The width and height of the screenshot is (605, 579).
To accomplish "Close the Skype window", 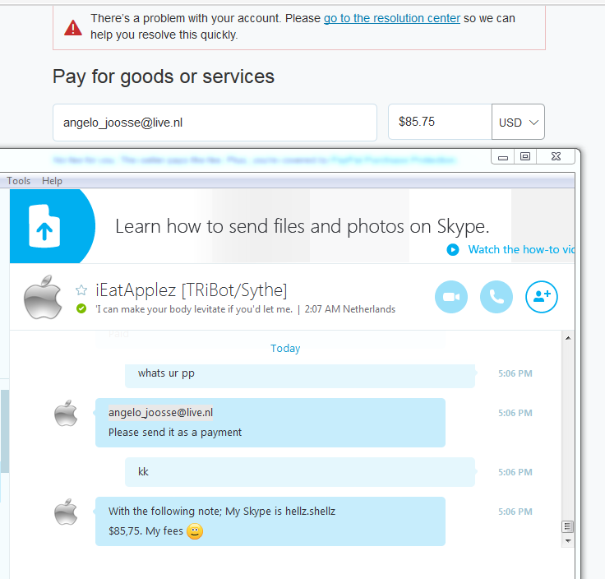I will point(556,157).
